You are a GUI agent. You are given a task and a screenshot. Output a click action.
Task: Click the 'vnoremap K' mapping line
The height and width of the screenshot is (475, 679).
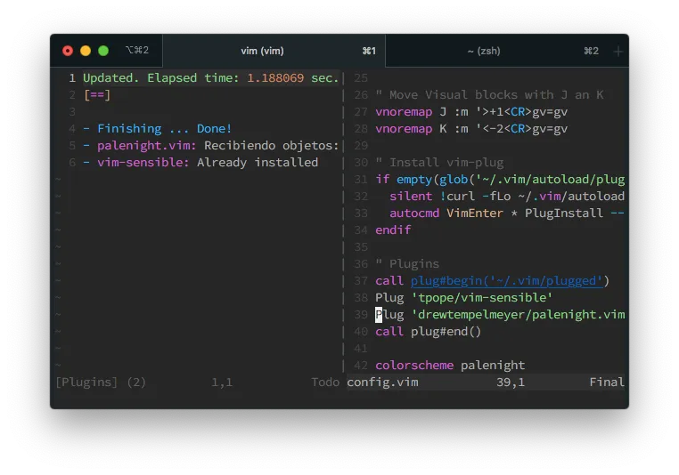471,128
